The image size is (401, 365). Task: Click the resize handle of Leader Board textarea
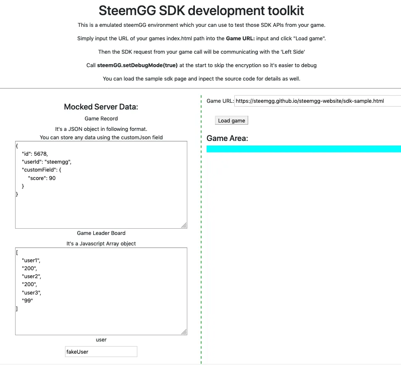184,332
